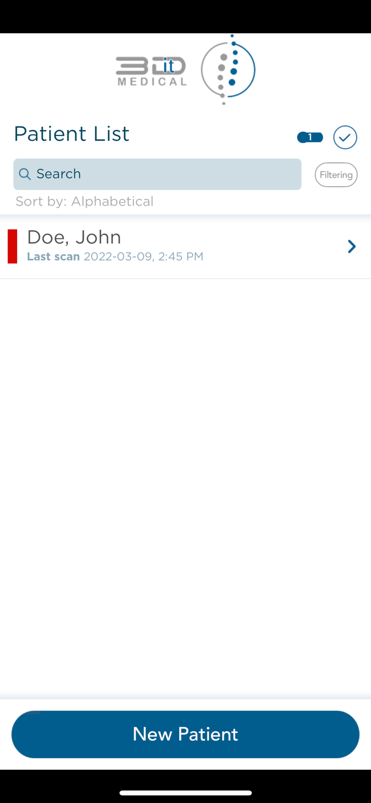Click the number 1 inside the blue badge
The image size is (371, 803).
click(310, 137)
